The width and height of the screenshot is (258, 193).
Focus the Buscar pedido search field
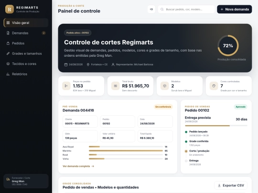[x=186, y=10]
